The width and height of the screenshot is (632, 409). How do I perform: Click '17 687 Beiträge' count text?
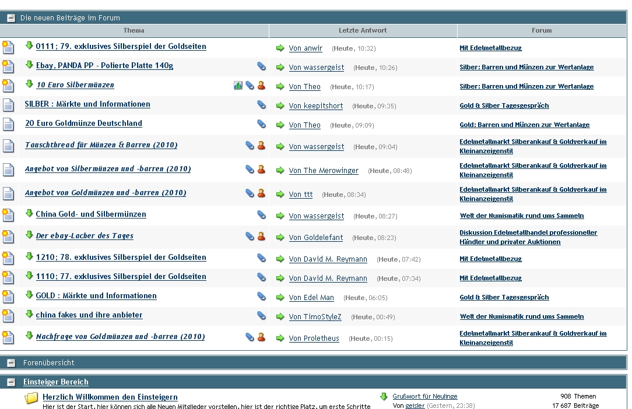tap(575, 406)
